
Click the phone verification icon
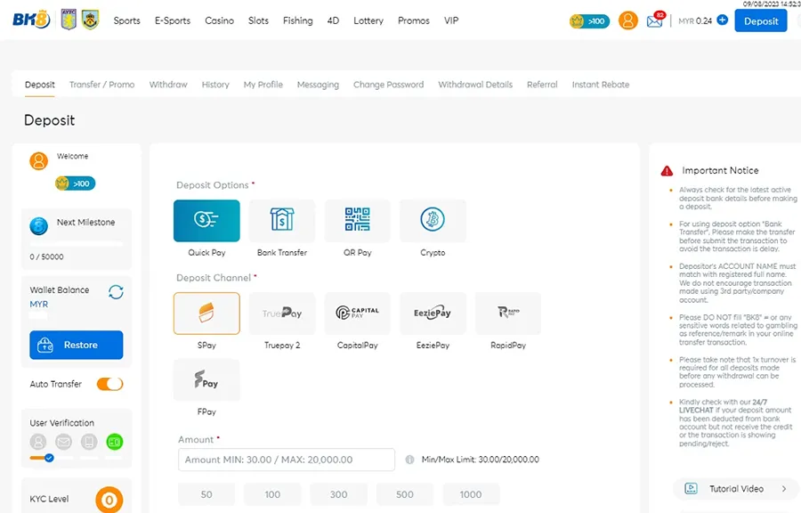click(89, 442)
